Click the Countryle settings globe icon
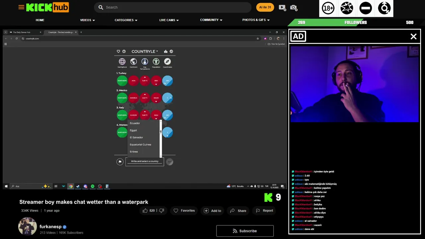This screenshot has width=425, height=239. pos(171,51)
